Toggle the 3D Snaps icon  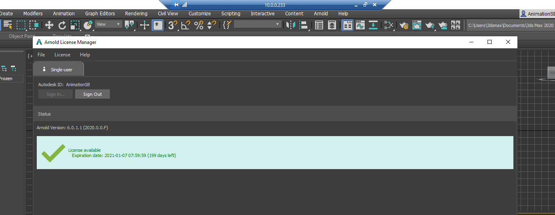173,25
